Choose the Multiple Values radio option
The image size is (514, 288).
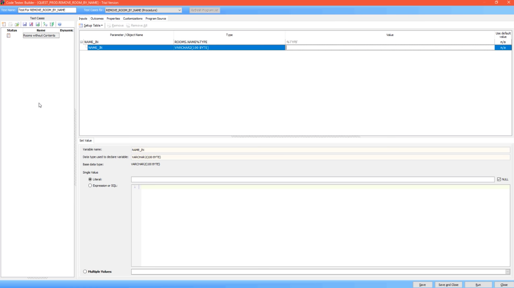pos(85,272)
